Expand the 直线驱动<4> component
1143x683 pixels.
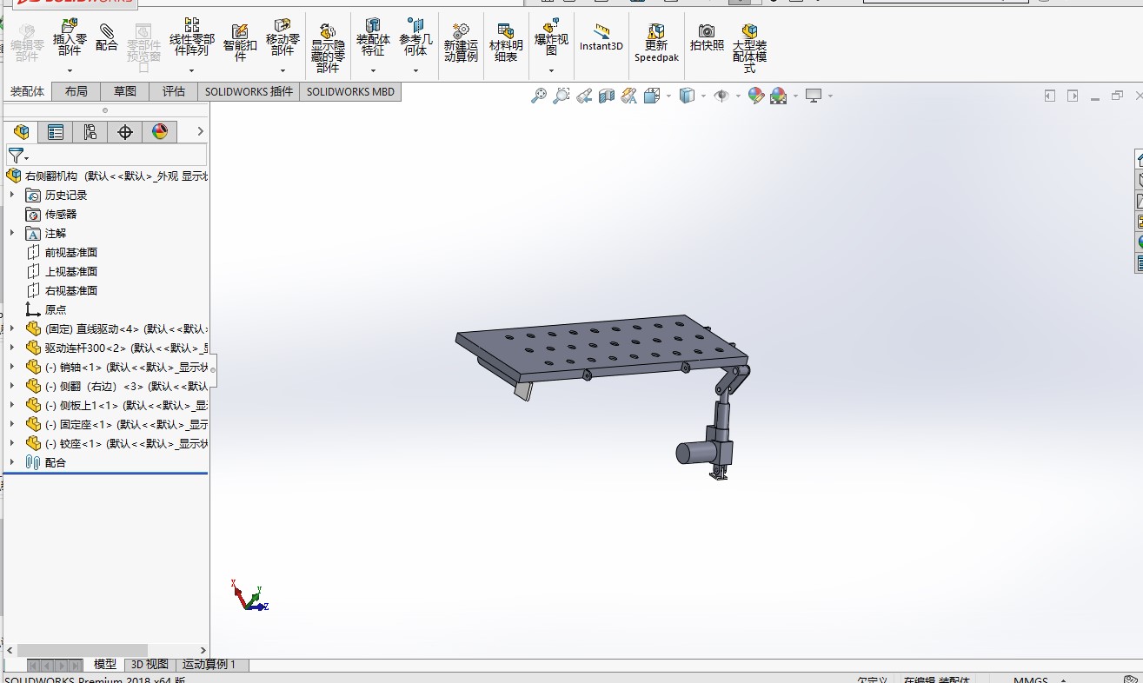(x=12, y=328)
